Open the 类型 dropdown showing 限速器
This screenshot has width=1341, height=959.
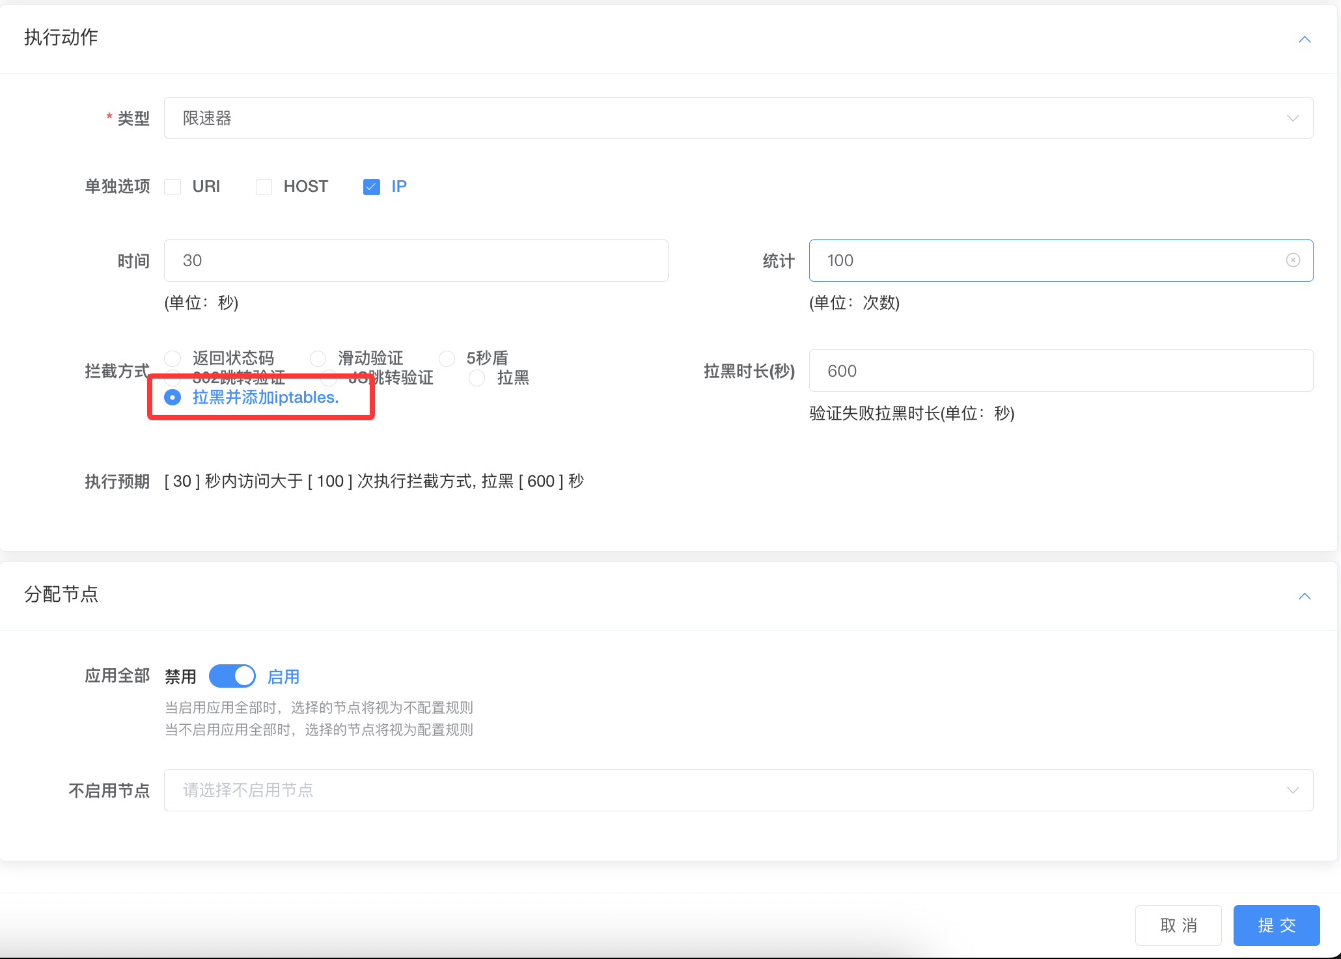click(x=738, y=118)
